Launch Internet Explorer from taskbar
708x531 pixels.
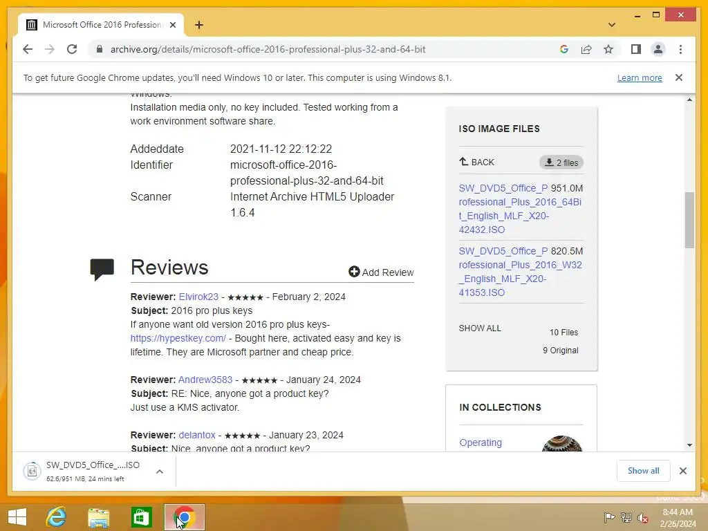click(57, 517)
